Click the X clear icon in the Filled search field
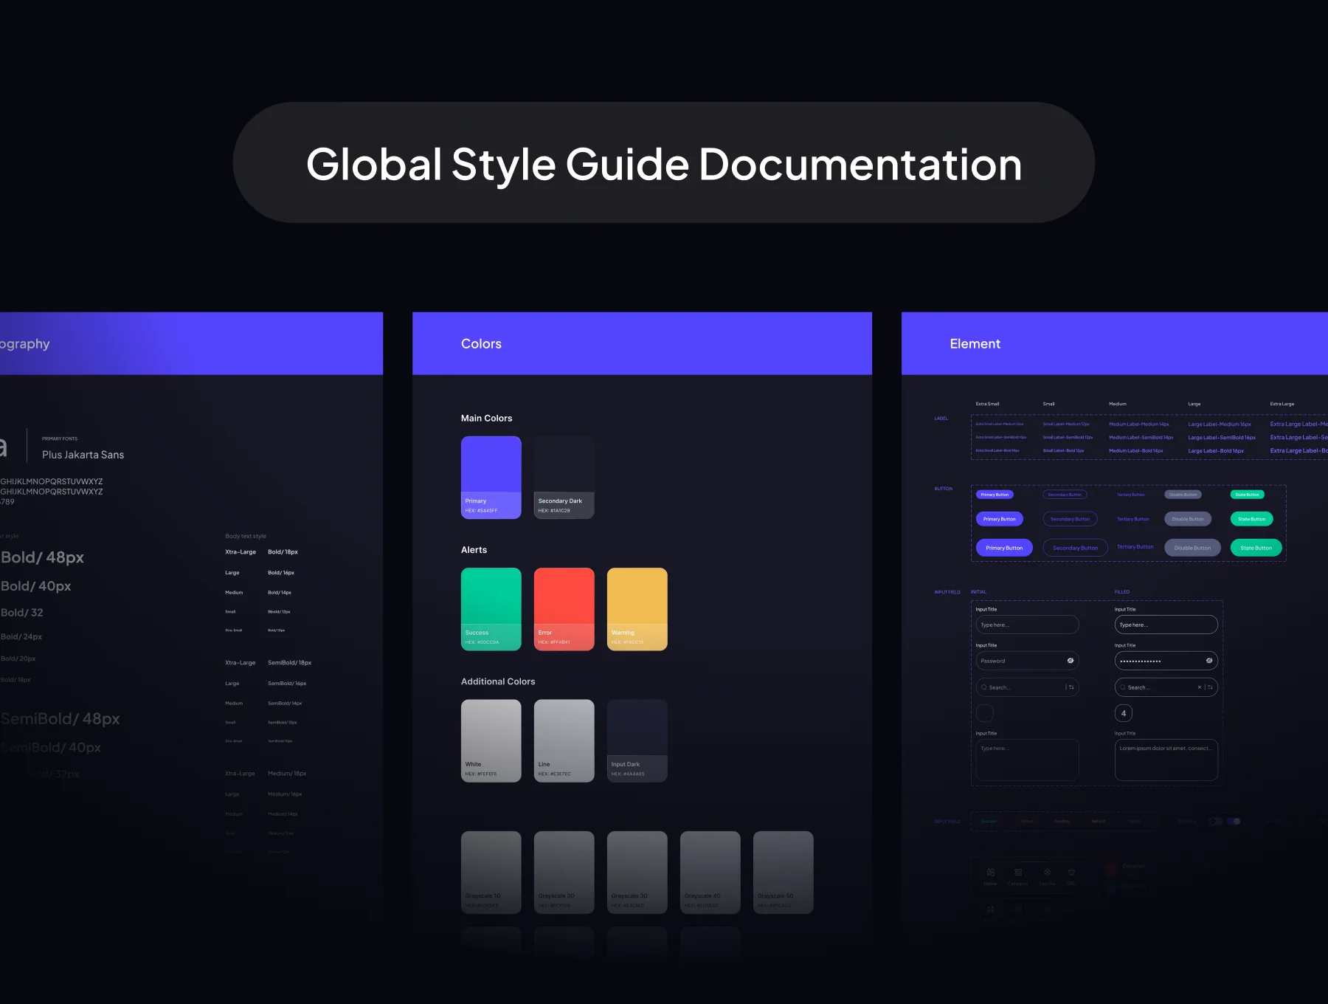 coord(1200,687)
